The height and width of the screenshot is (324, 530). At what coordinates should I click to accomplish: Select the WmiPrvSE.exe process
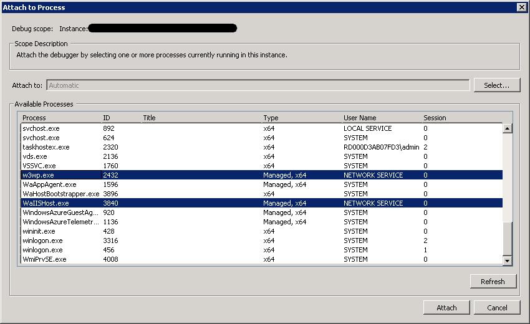[x=262, y=259]
